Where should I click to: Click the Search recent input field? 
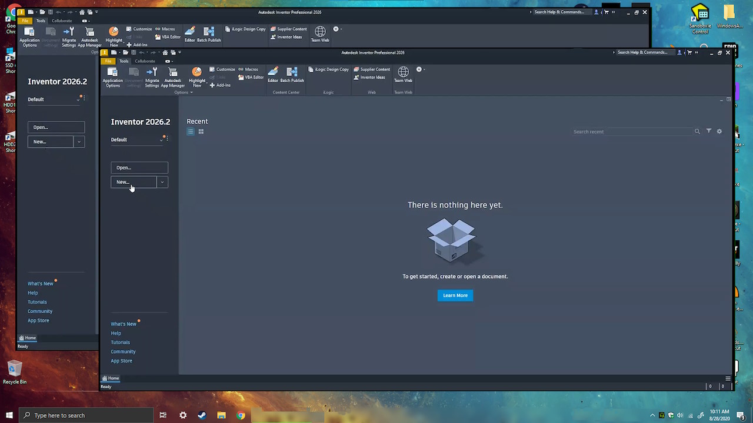tap(632, 132)
